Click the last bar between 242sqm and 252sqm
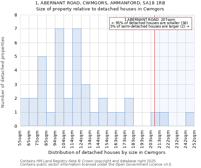This screenshot has height=168, width=201. point(190,119)
